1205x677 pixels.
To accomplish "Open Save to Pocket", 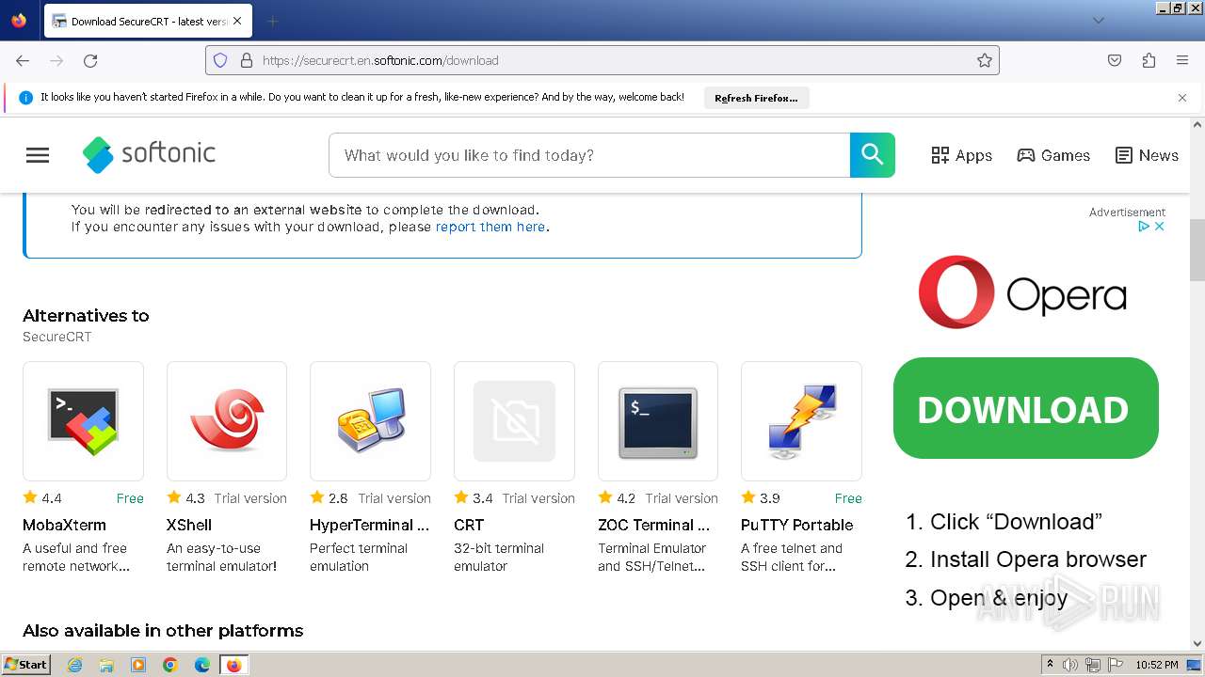I will [1115, 60].
